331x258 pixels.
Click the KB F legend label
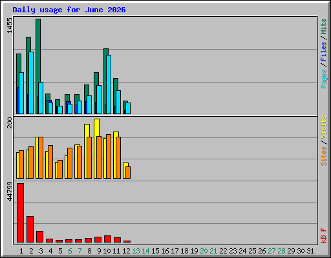pos(323,235)
